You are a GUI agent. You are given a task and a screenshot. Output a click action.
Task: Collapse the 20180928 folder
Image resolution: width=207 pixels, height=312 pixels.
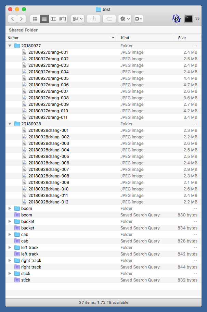point(10,124)
